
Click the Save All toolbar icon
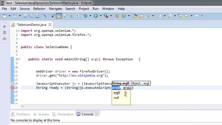click(31, 16)
